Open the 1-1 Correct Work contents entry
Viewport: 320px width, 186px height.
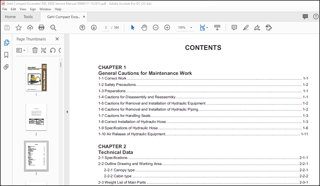203,78
